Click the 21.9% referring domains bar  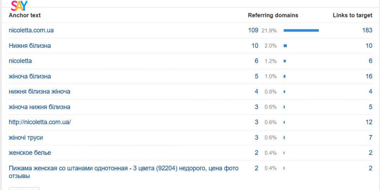(x=301, y=30)
